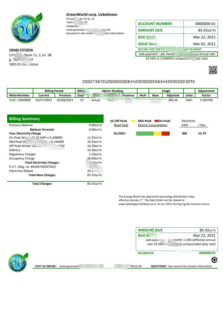Click the 'Total New Charges:' label
The height and width of the screenshot is (315, 223).
[x=42, y=175]
